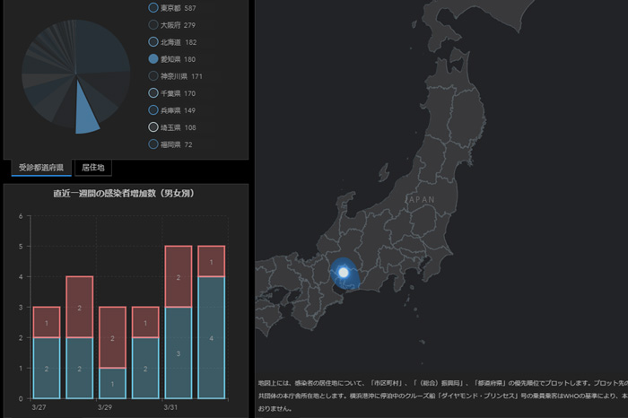The height and width of the screenshot is (418, 628).
Task: Click the 千葉県 legend circle icon
Action: coord(153,92)
